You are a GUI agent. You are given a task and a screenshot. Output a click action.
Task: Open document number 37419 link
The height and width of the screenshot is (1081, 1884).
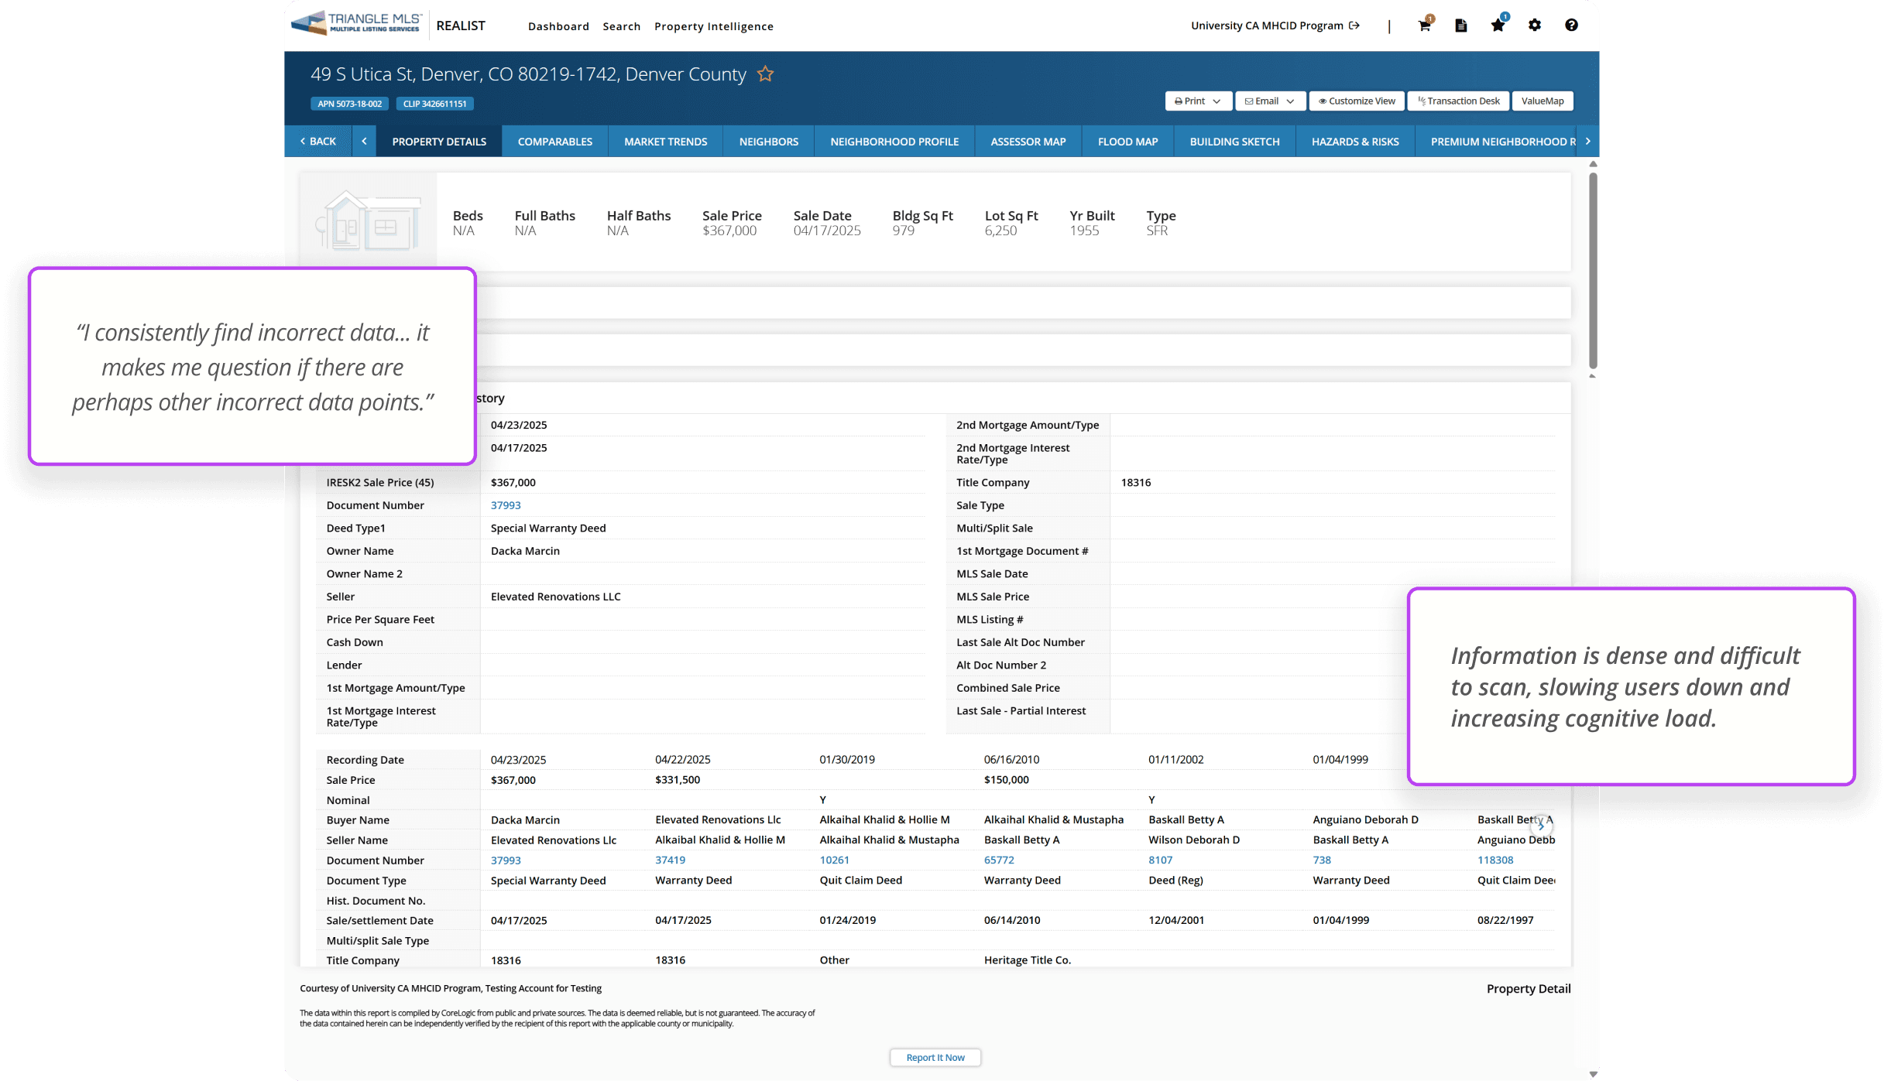coord(670,860)
